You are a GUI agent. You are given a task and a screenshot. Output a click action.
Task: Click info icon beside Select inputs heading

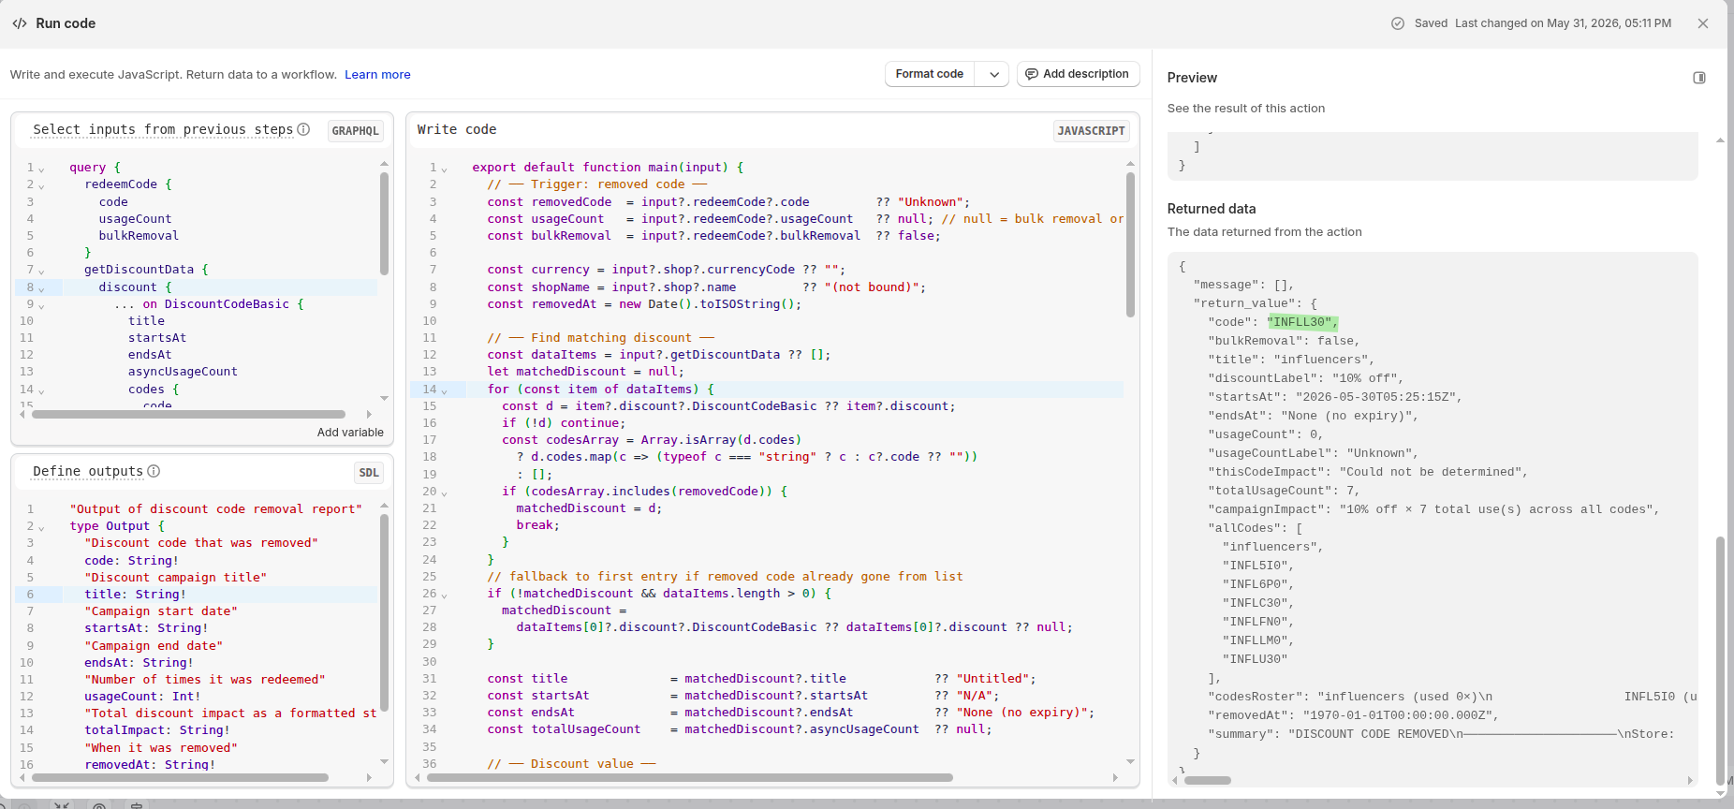(303, 129)
